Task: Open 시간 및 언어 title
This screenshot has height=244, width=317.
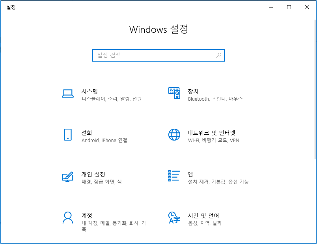Action: click(203, 216)
